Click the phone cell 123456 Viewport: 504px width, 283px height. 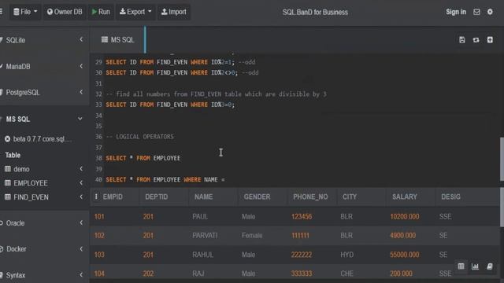(x=302, y=217)
